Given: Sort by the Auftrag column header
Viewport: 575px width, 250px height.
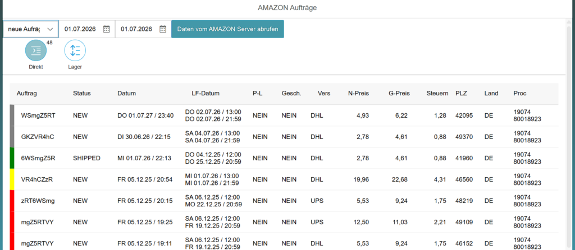Looking at the screenshot, I should pos(27,94).
